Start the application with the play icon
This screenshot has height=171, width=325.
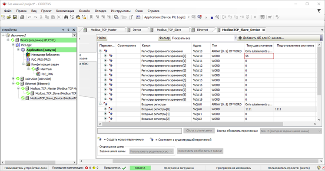206,18
